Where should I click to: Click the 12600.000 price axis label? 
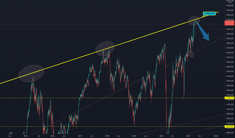click(x=230, y=72)
